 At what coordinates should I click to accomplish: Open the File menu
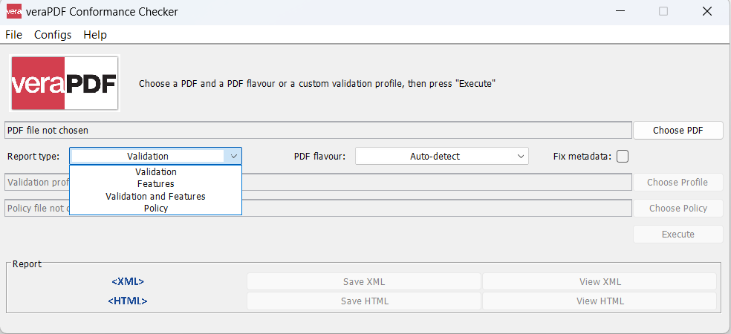click(13, 35)
